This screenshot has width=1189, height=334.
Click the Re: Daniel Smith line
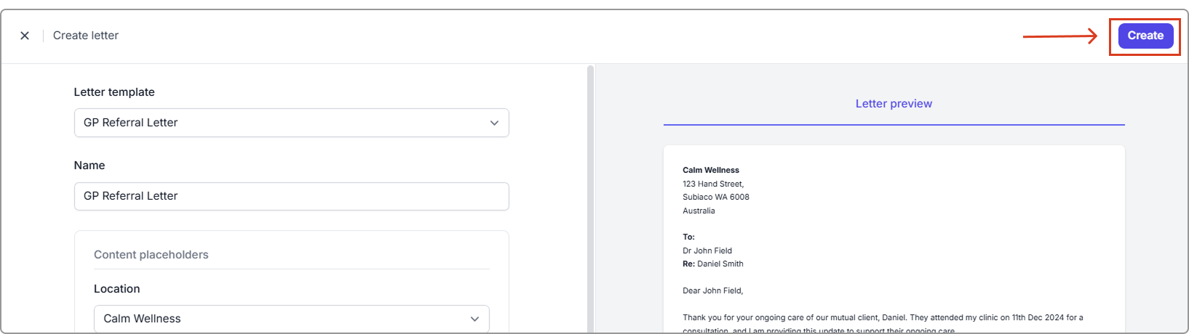click(712, 264)
